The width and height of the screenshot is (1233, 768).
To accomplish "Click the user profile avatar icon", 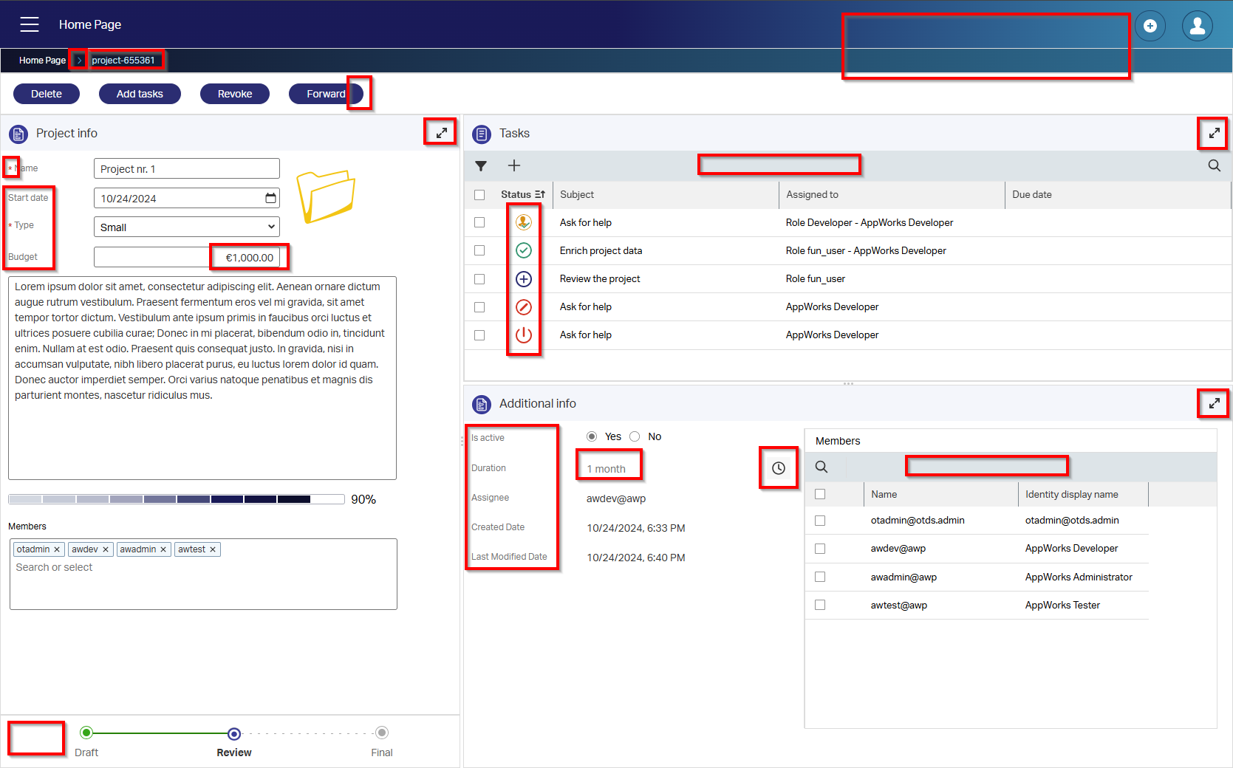I will pyautogui.click(x=1197, y=26).
